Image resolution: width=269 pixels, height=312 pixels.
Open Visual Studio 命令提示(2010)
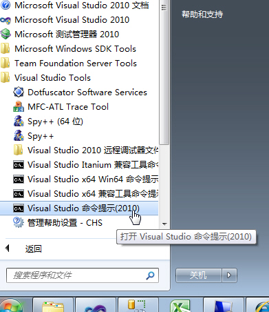[x=83, y=208]
